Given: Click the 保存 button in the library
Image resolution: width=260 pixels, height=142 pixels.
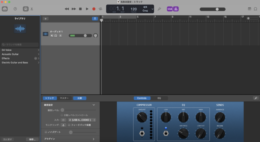Looking at the screenshot, I should [32, 139].
